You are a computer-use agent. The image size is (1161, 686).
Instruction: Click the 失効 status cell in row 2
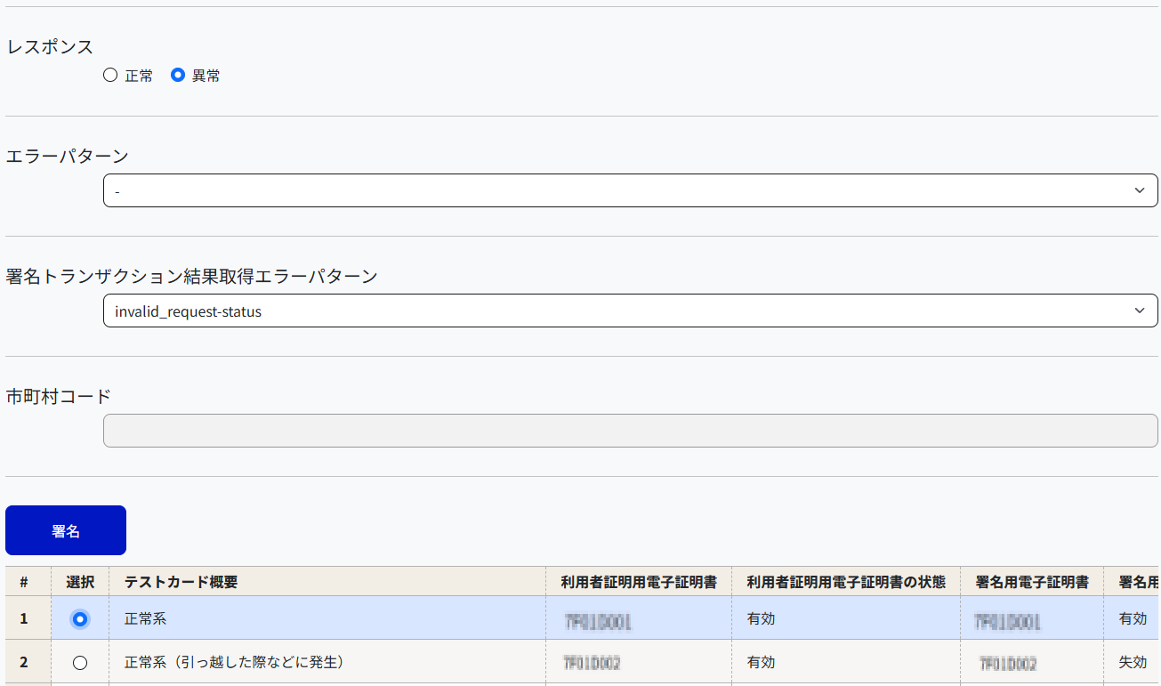pyautogui.click(x=1133, y=662)
